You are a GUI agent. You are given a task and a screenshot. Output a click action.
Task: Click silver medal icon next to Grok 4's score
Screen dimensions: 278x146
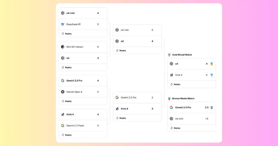point(211,75)
